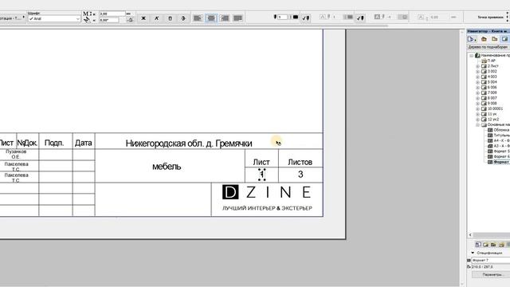Toggle underline text formatting
The width and height of the screenshot is (510, 287).
coord(170,18)
